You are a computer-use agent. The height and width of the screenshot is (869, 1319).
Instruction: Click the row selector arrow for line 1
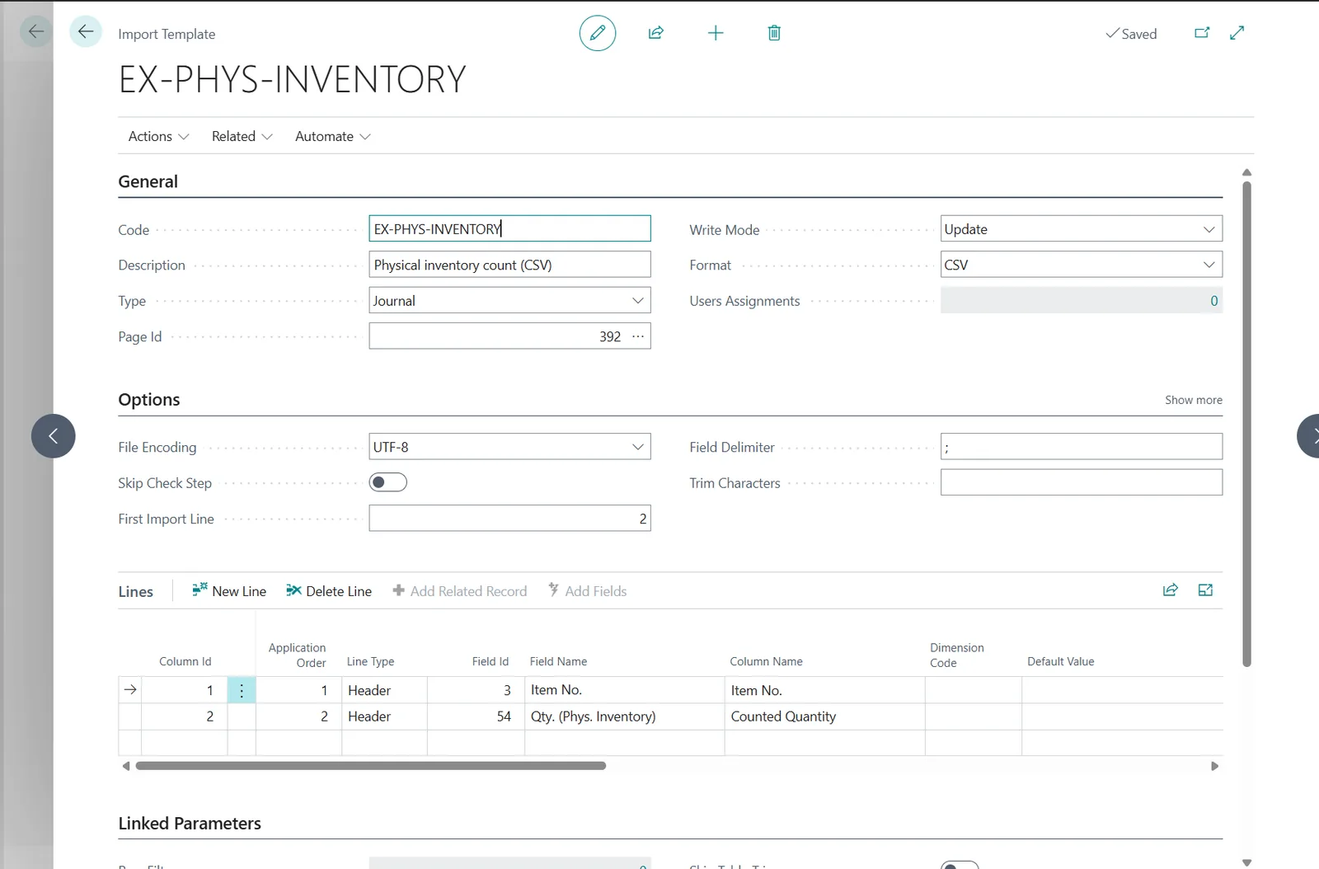coord(130,690)
